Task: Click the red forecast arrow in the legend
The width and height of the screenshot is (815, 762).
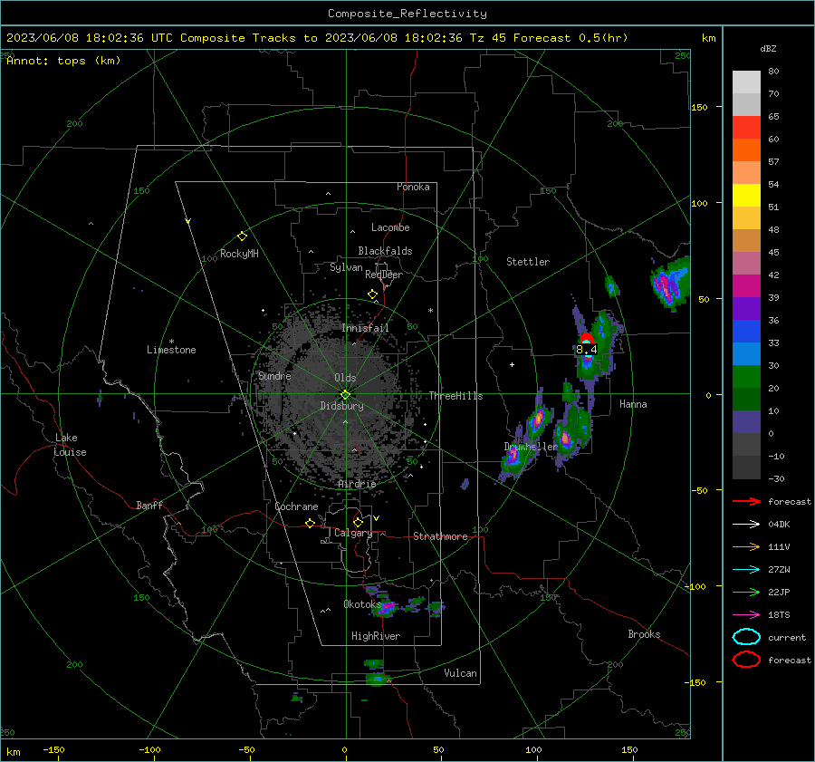Action: (x=746, y=501)
